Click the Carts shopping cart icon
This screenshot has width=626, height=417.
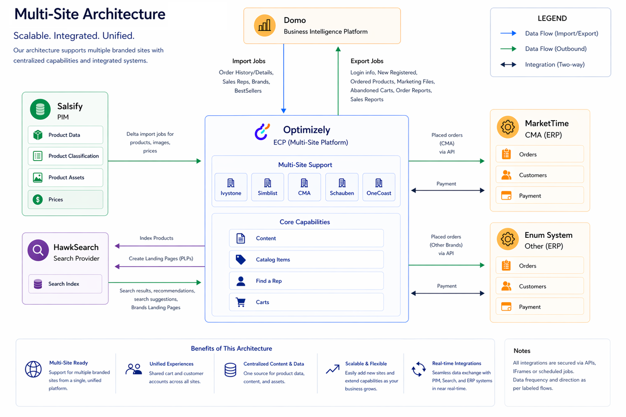(x=241, y=302)
